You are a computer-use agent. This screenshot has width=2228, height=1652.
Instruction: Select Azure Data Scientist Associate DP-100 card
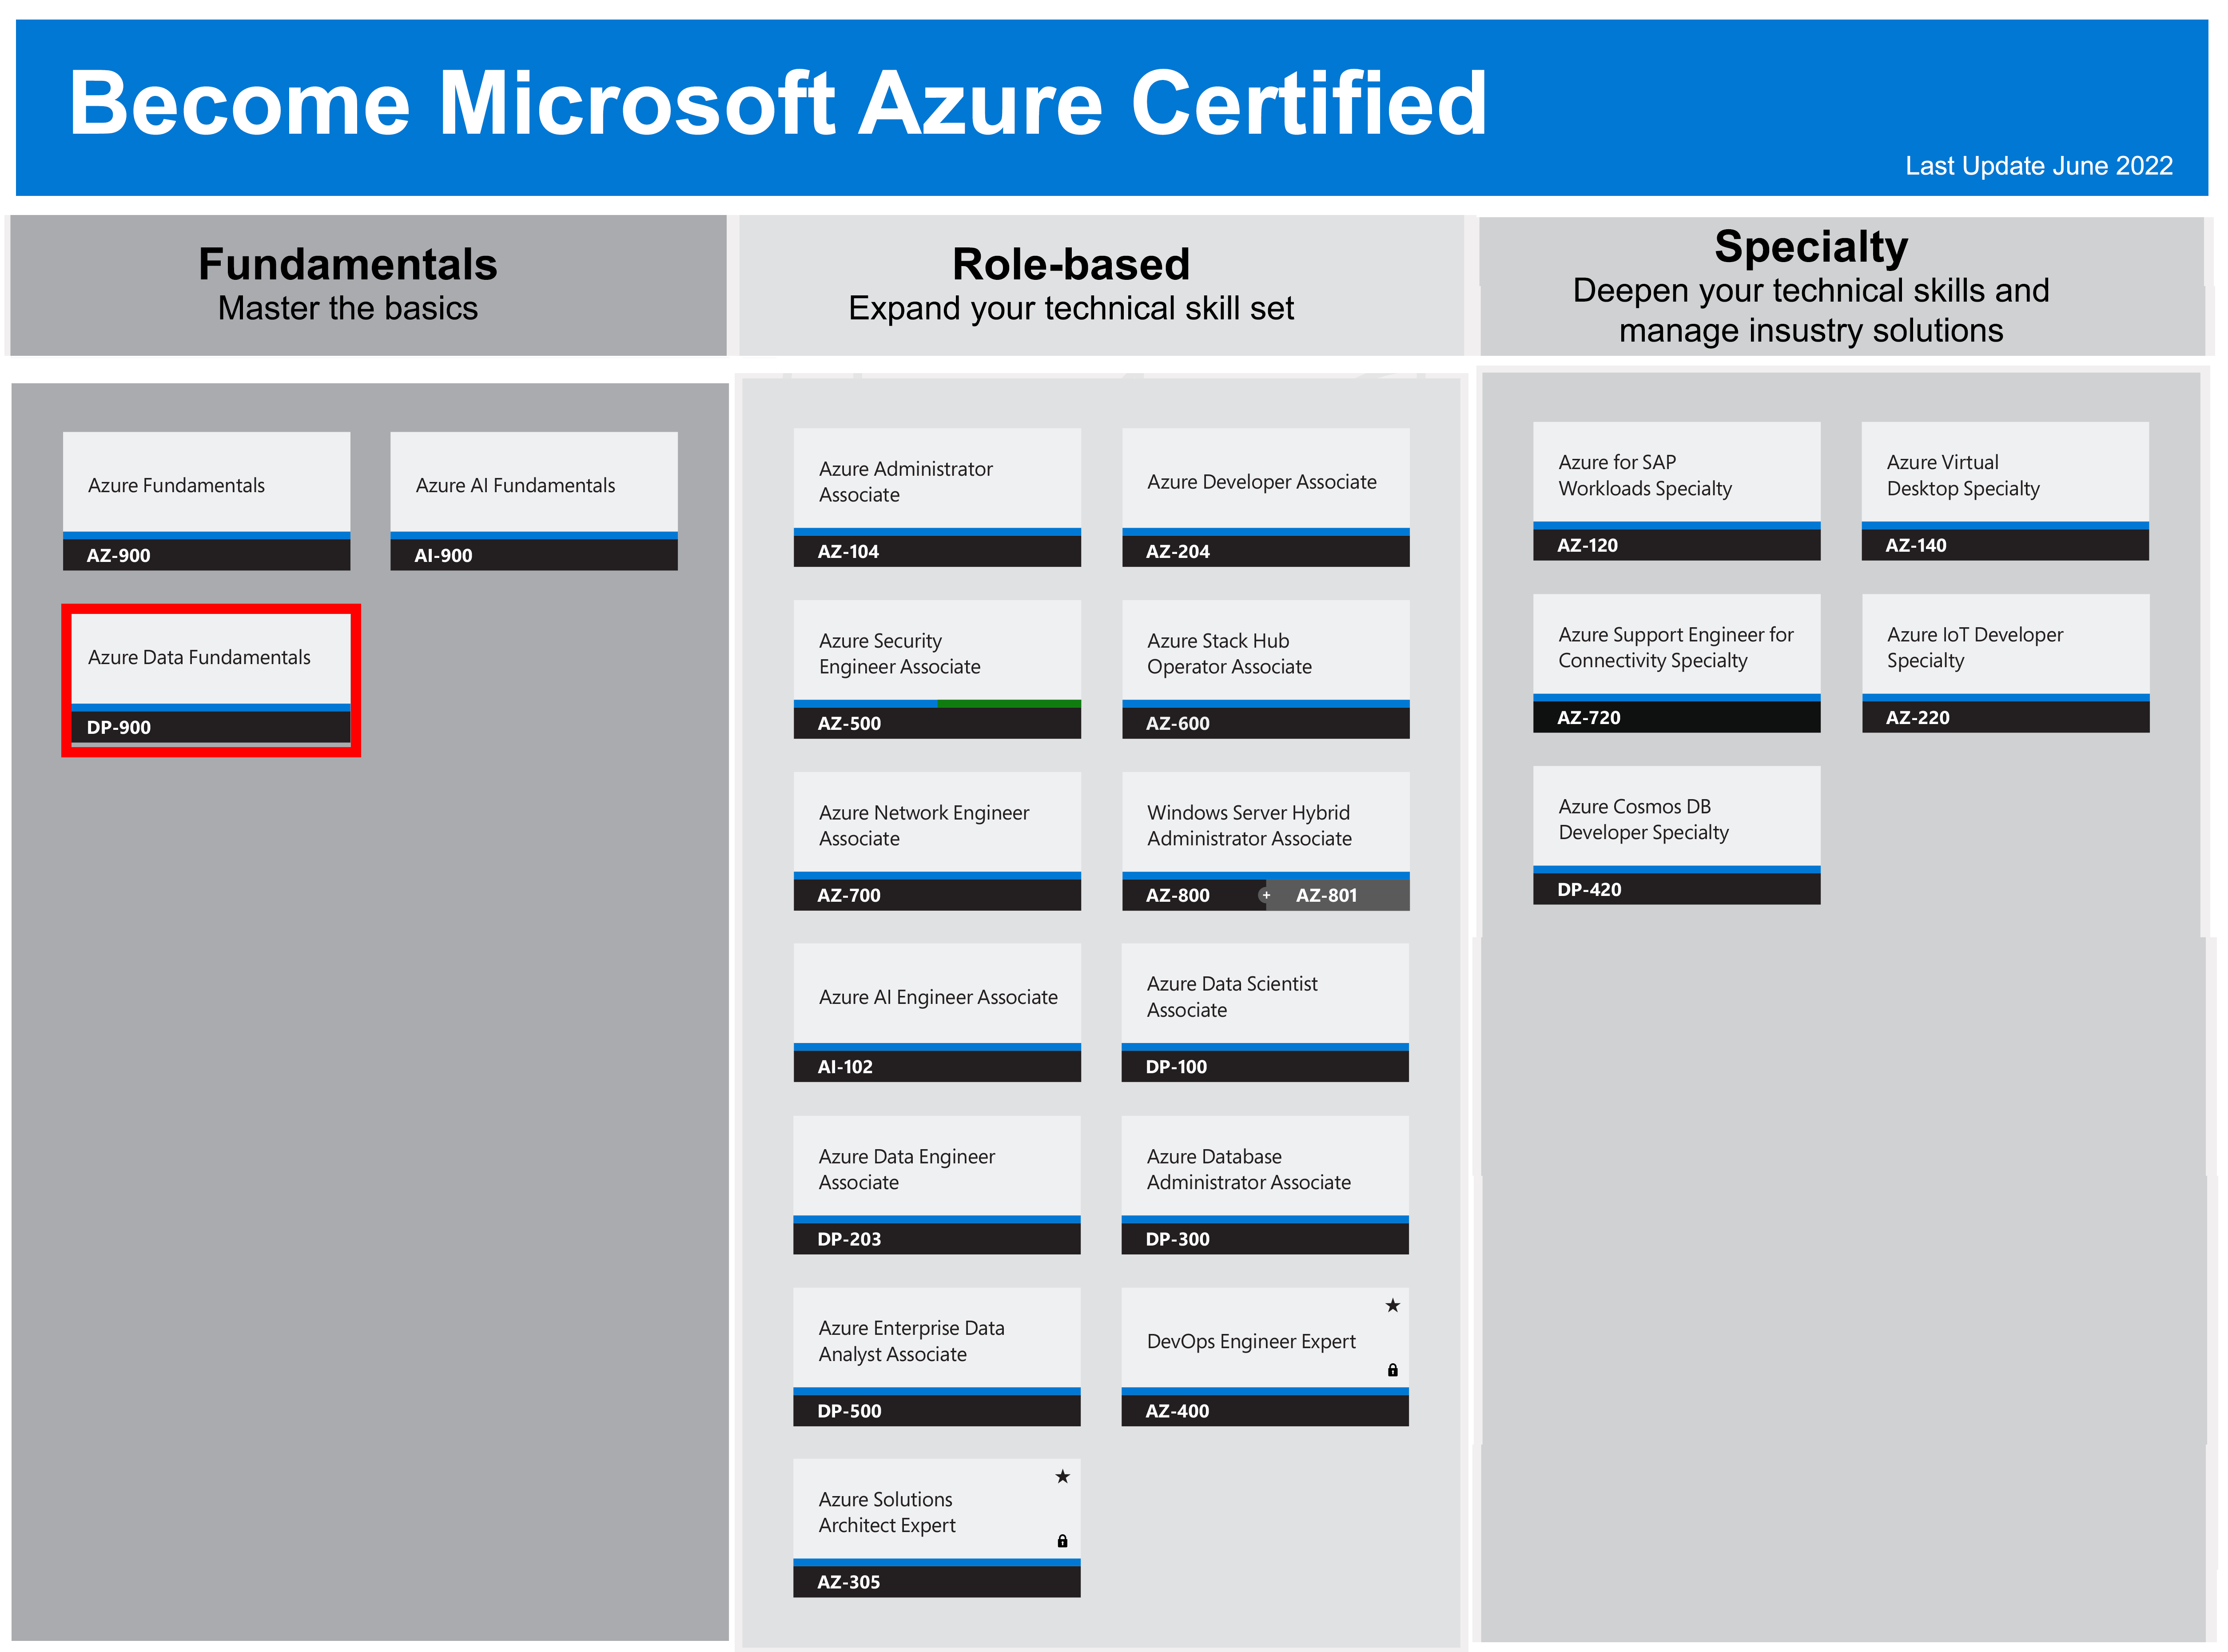pos(1265,1012)
